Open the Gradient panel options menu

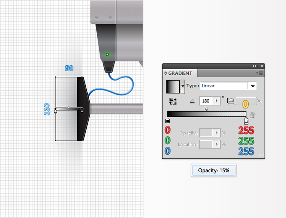pos(259,73)
